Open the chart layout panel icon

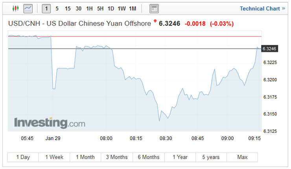click(x=154, y=8)
